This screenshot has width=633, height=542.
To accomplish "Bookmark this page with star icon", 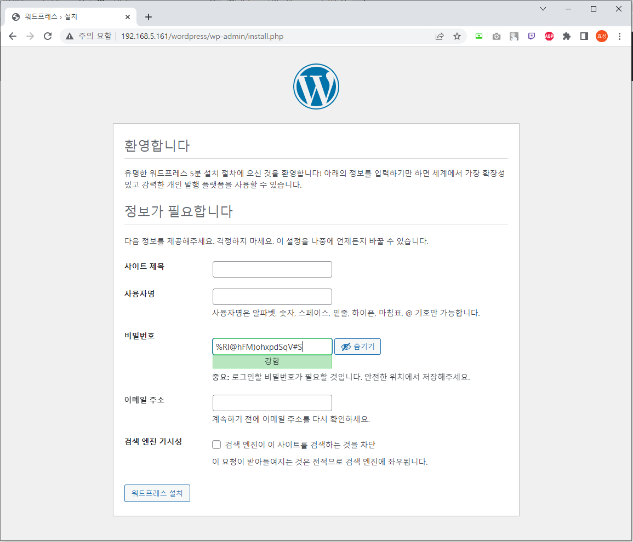I will point(457,36).
